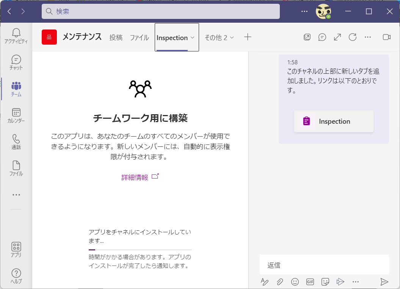
Task: Open the text formatting icon
Action: (265, 281)
